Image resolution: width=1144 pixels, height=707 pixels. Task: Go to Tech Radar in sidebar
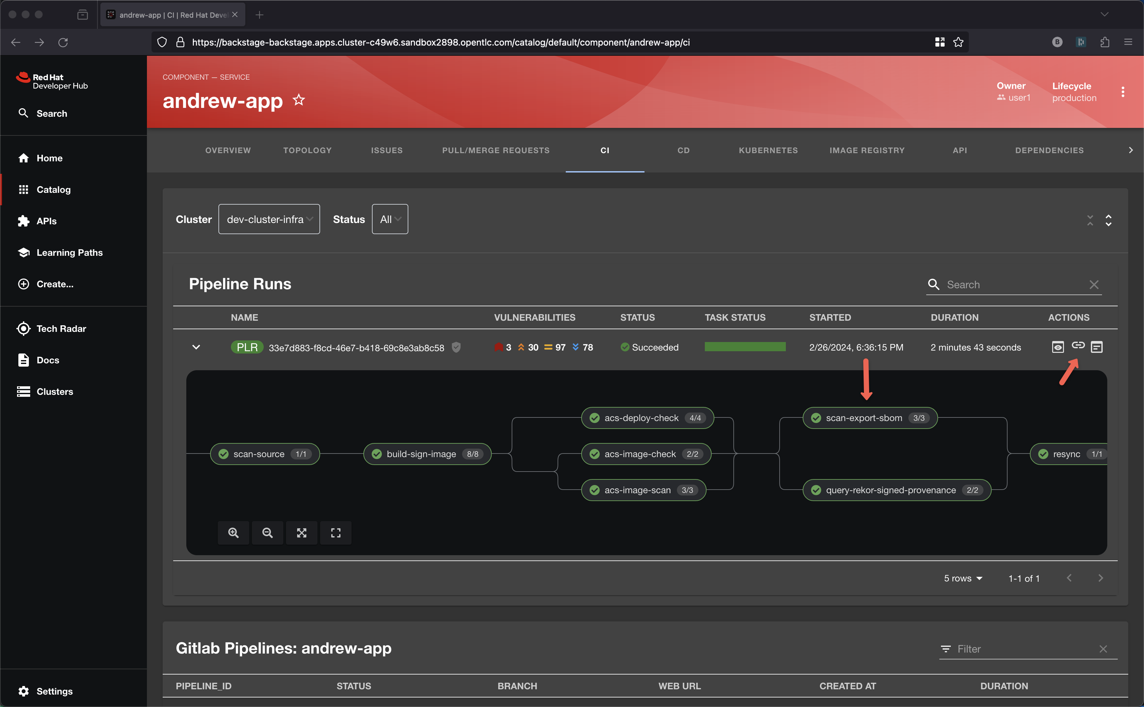(61, 329)
